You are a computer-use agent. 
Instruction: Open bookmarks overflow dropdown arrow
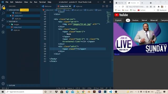154,10
